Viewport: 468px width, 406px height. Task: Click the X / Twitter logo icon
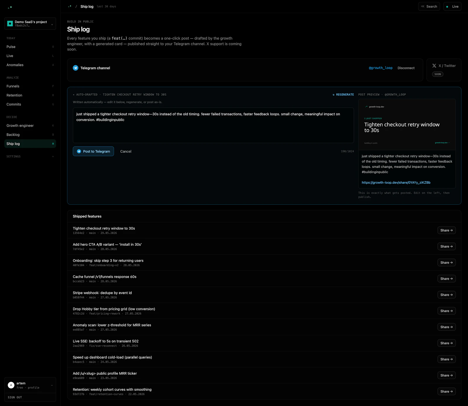point(434,66)
